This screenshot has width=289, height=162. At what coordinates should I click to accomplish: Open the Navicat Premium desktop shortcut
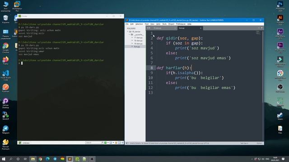[5, 144]
